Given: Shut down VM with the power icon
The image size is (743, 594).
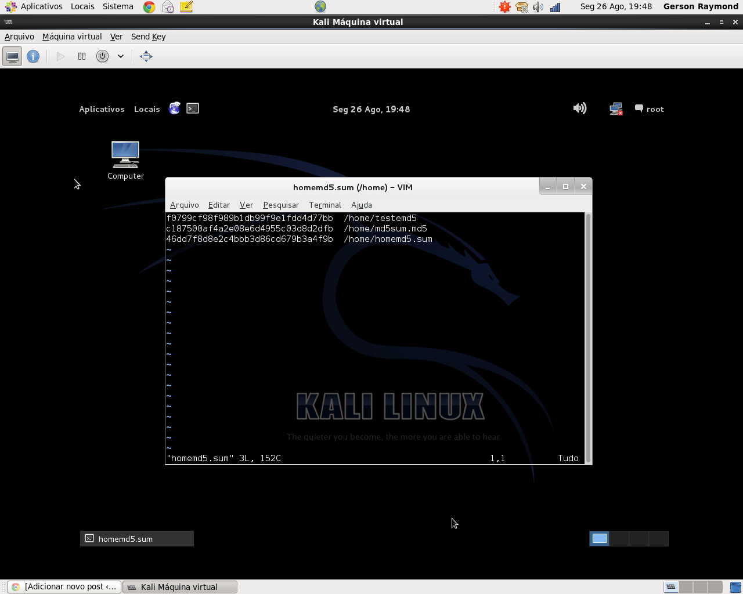Looking at the screenshot, I should [x=102, y=56].
